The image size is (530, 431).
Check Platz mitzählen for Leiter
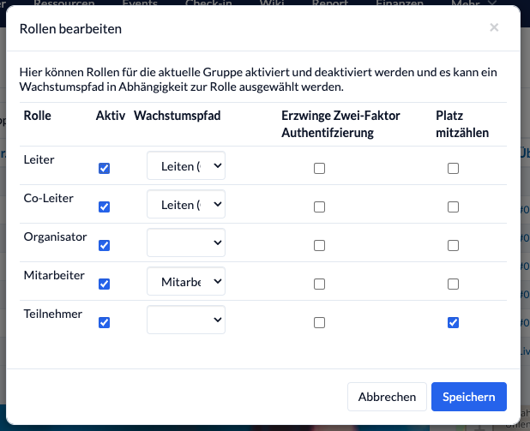[x=454, y=168]
